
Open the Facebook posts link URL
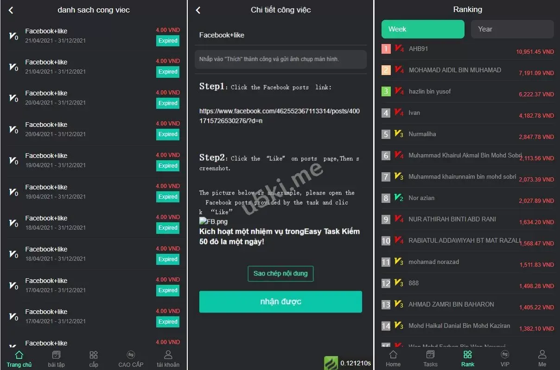[280, 116]
